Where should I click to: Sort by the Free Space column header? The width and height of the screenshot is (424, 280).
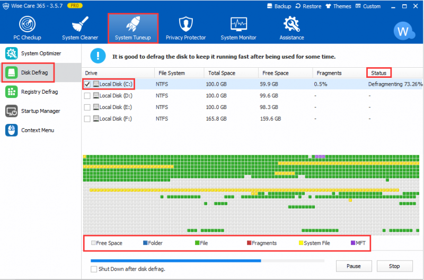click(x=286, y=73)
